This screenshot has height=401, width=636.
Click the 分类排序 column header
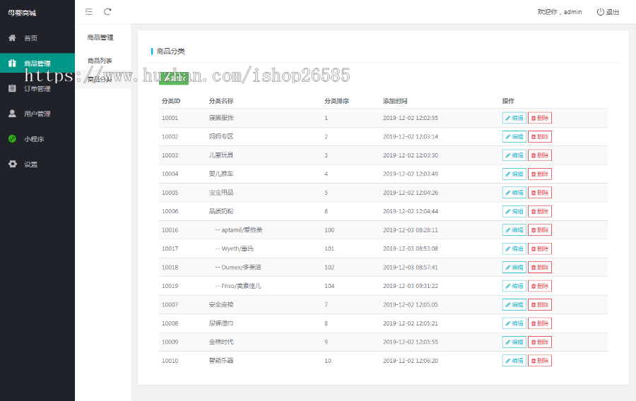(336, 101)
